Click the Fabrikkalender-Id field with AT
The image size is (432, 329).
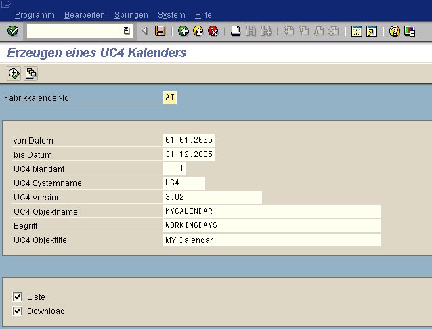point(170,97)
